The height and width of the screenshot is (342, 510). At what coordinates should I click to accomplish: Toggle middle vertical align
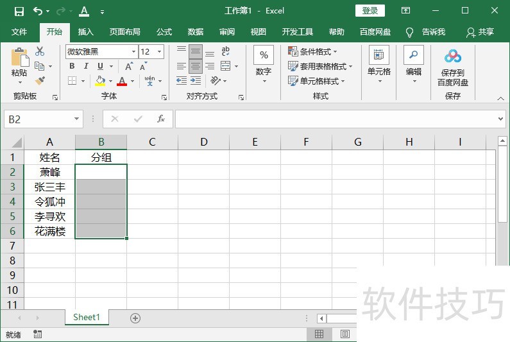[x=196, y=51]
